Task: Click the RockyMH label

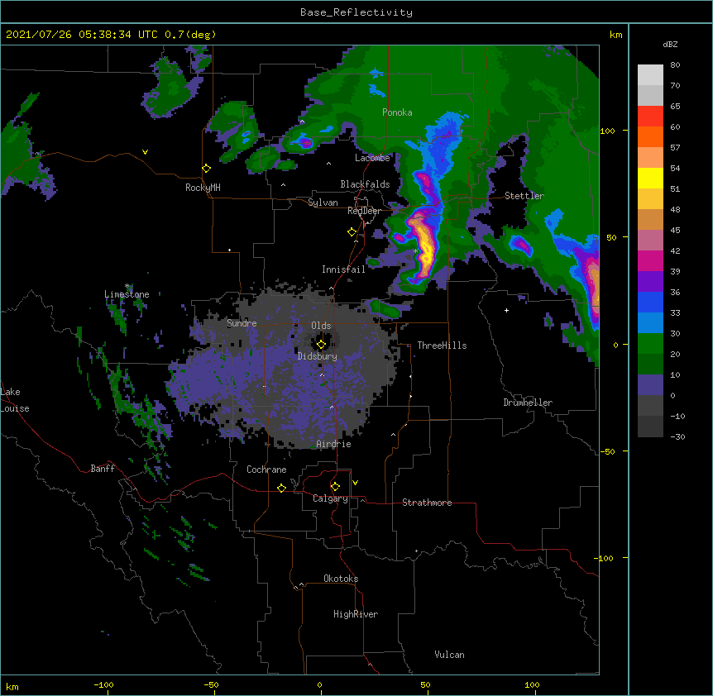Action: pos(203,188)
